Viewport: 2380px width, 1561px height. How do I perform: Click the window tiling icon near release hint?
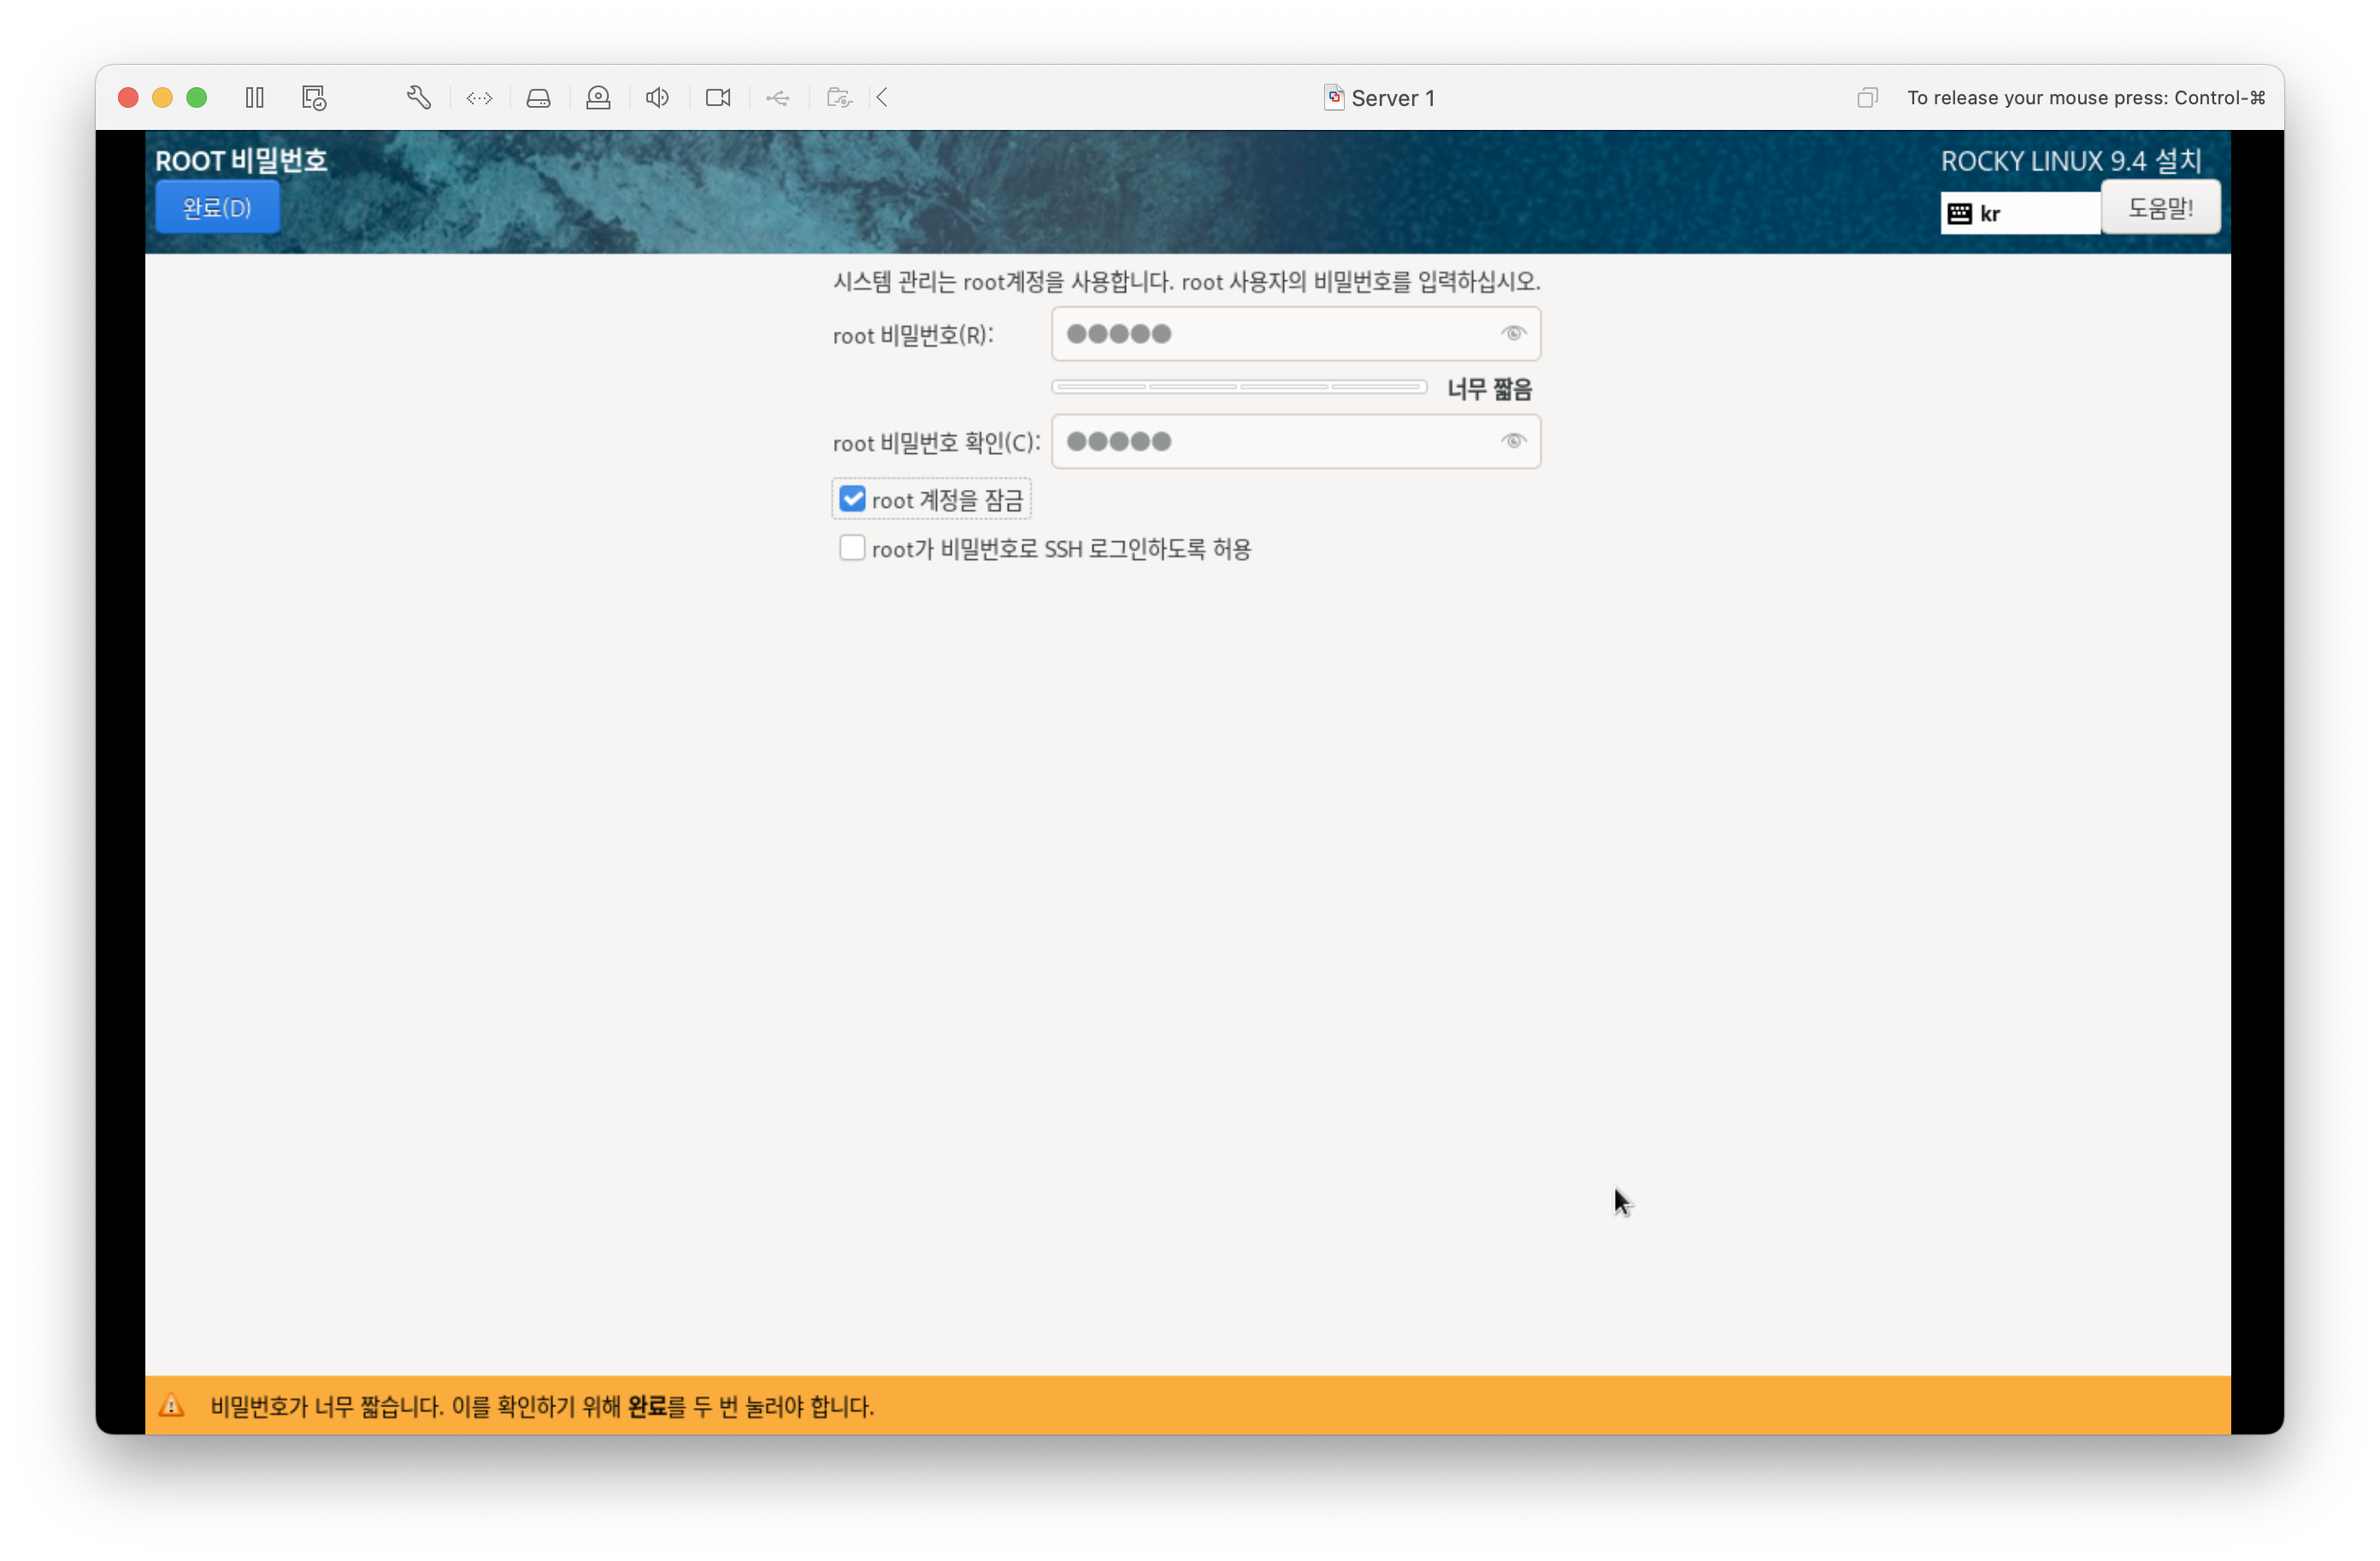point(1868,97)
